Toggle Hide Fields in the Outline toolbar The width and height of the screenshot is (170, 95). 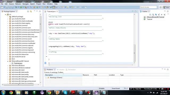tap(156, 15)
